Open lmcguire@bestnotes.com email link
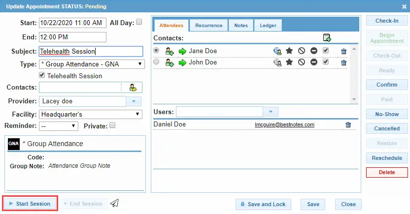Viewport: 410px width, 214px height. (284, 125)
